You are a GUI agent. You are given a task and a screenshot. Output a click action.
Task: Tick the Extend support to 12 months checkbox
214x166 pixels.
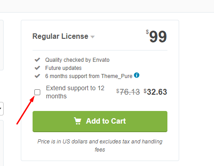point(37,92)
